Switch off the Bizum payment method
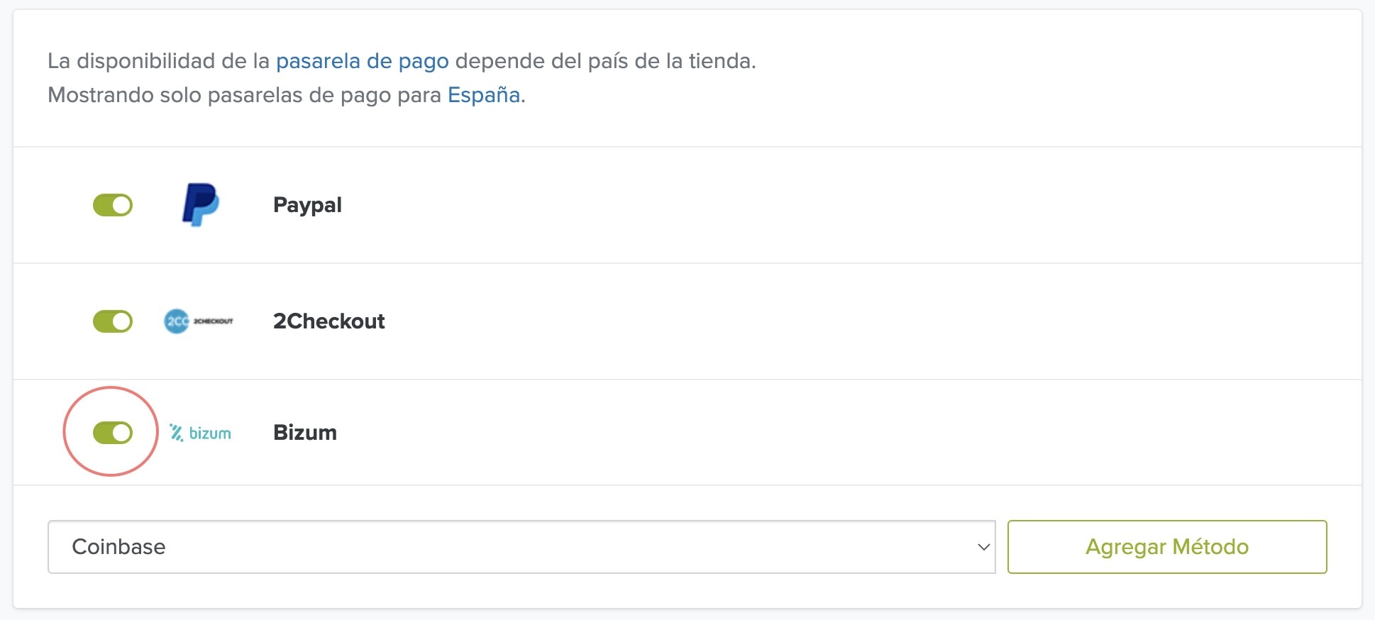Screen dimensions: 1375x620 tap(113, 433)
